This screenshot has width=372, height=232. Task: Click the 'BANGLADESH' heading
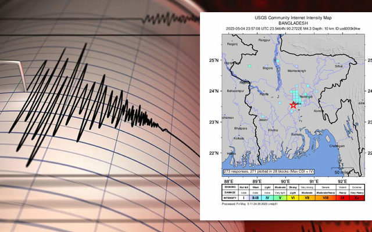tap(293, 23)
